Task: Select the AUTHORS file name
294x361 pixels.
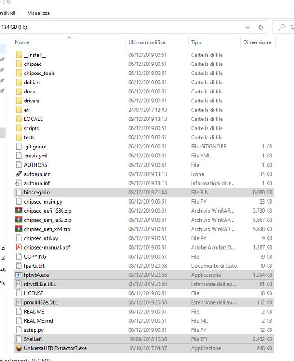Action: click(x=36, y=165)
